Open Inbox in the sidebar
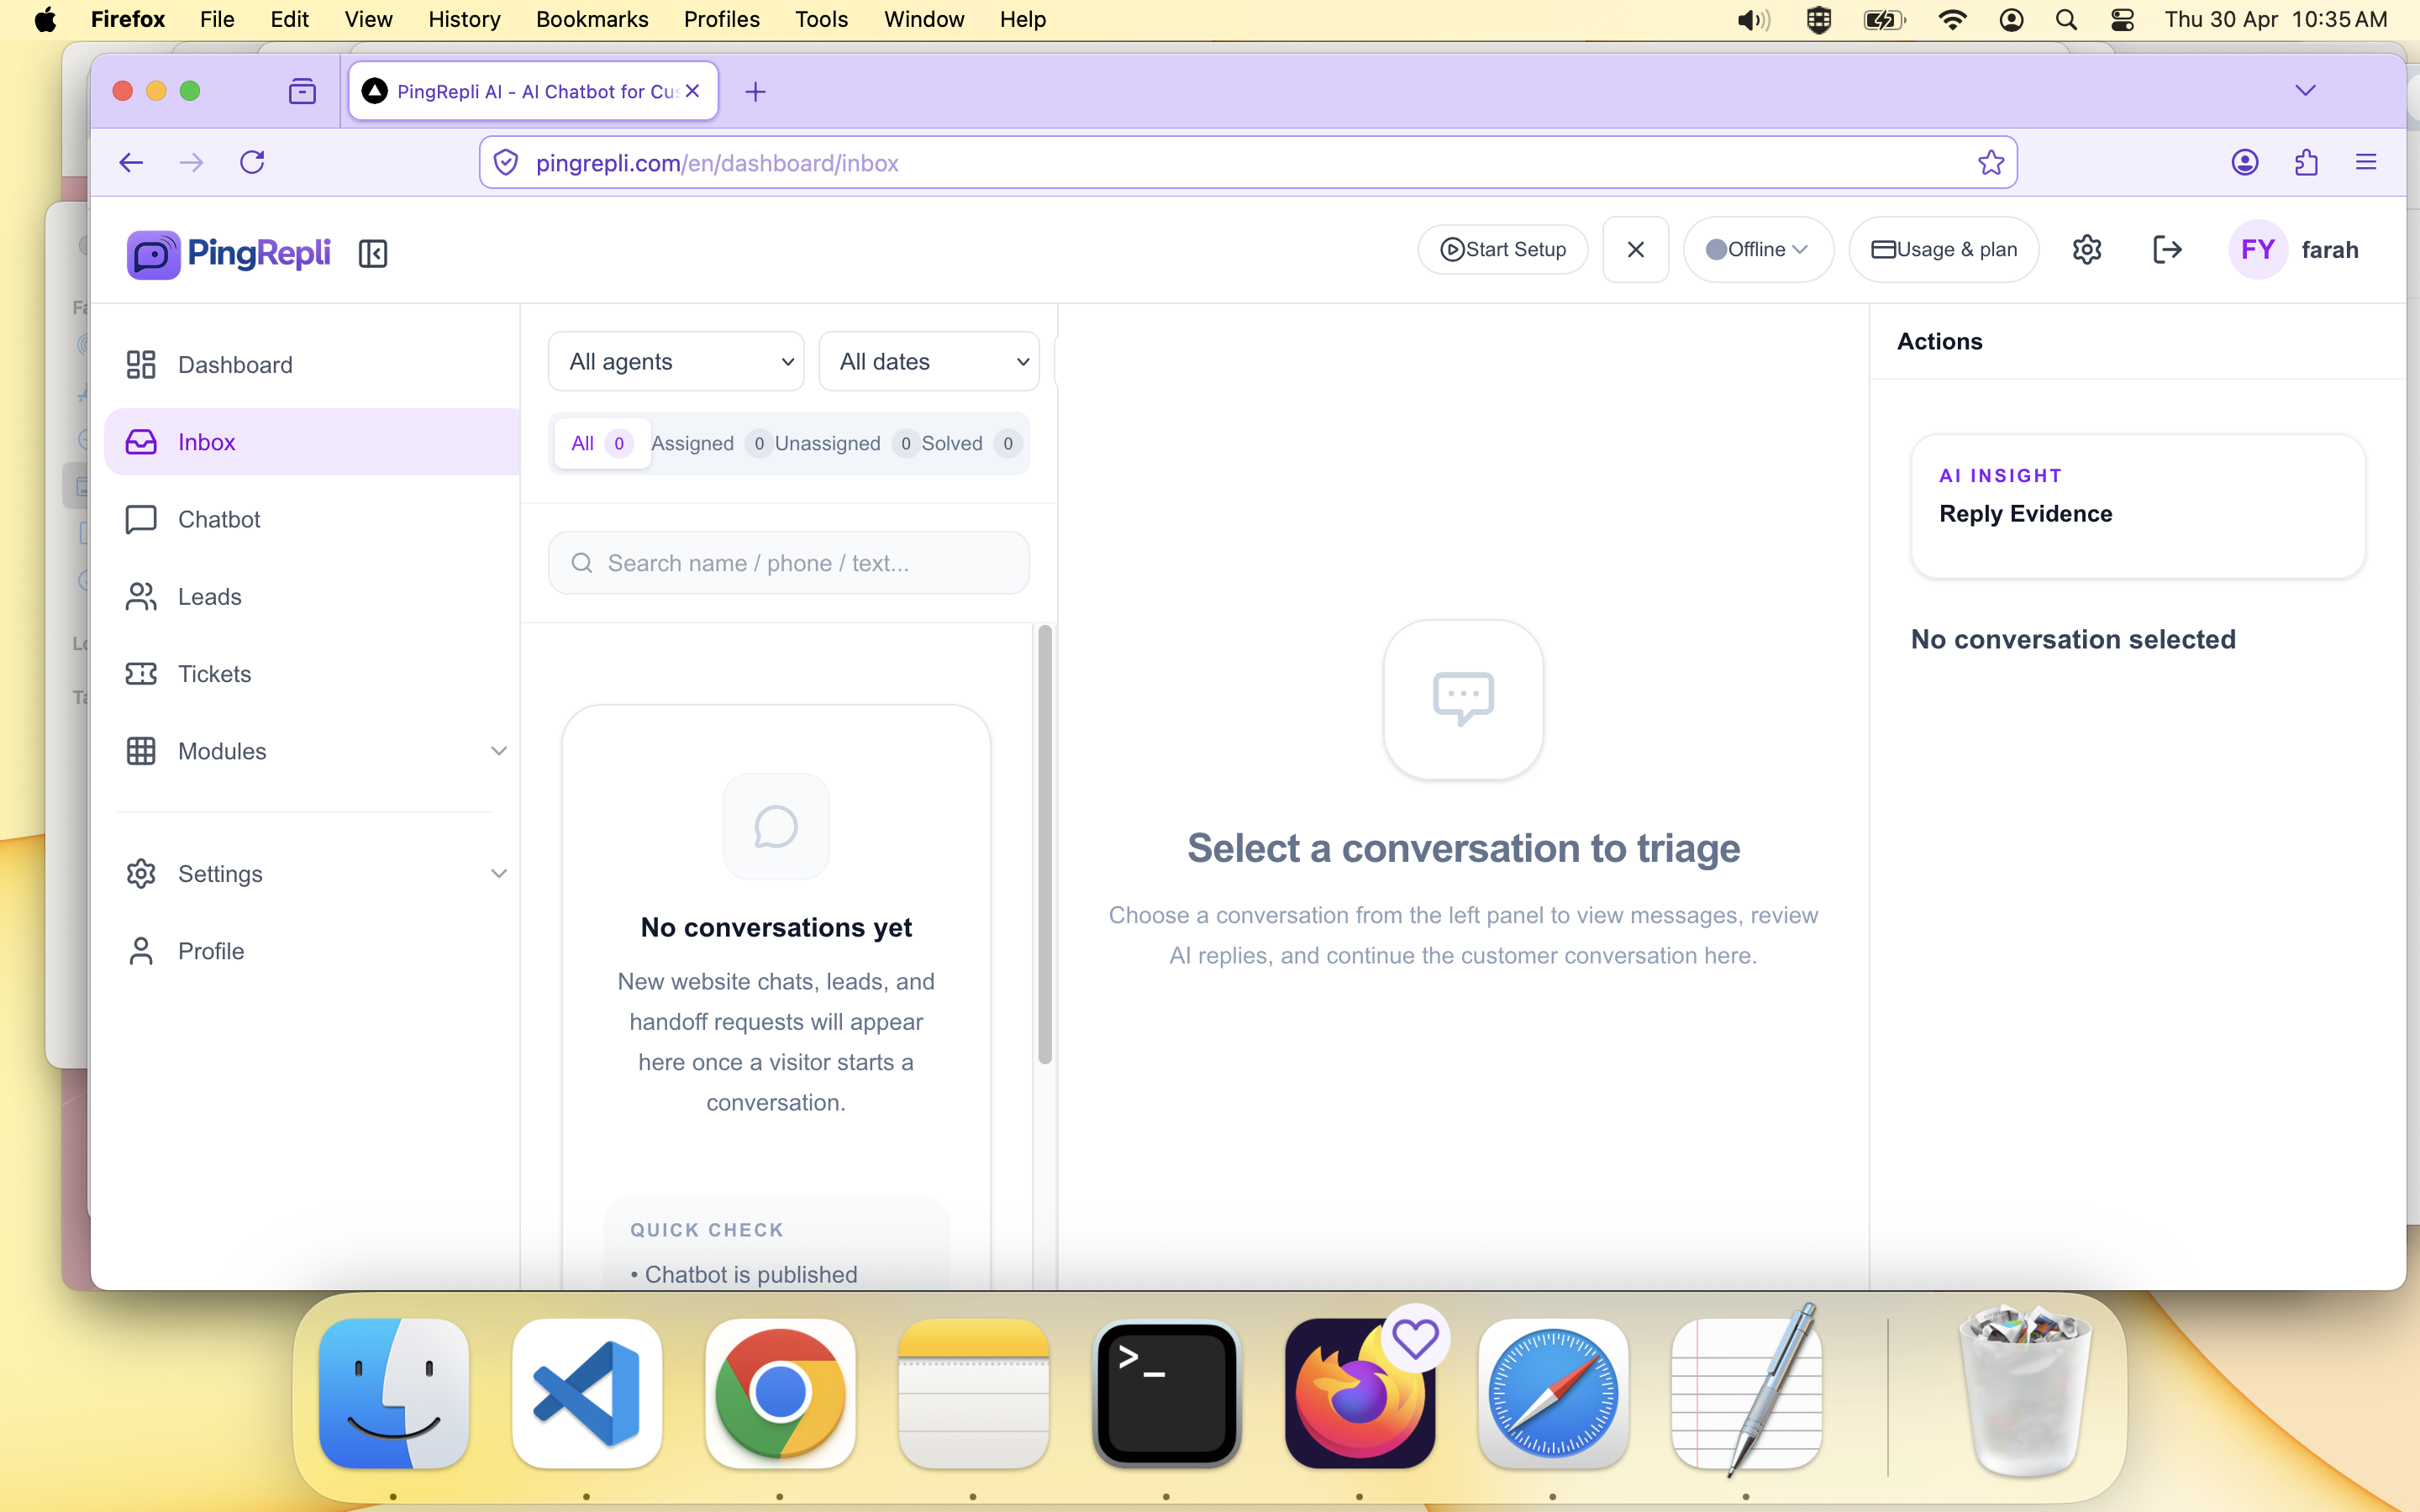 pos(312,442)
